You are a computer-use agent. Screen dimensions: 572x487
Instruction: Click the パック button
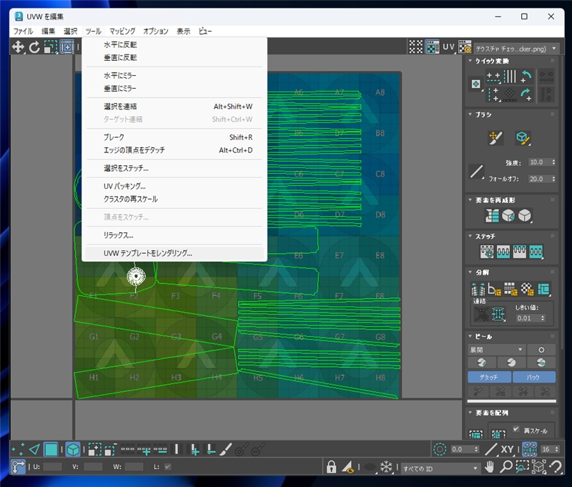point(533,377)
